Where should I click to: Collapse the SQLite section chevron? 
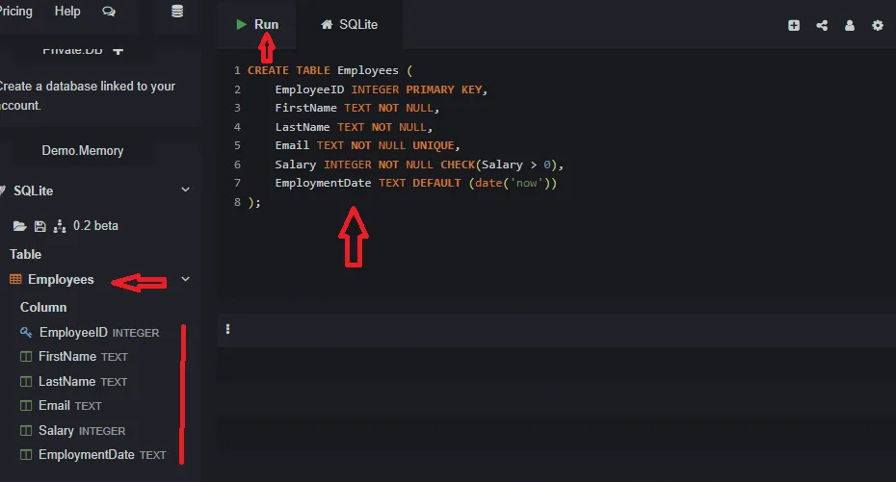186,190
